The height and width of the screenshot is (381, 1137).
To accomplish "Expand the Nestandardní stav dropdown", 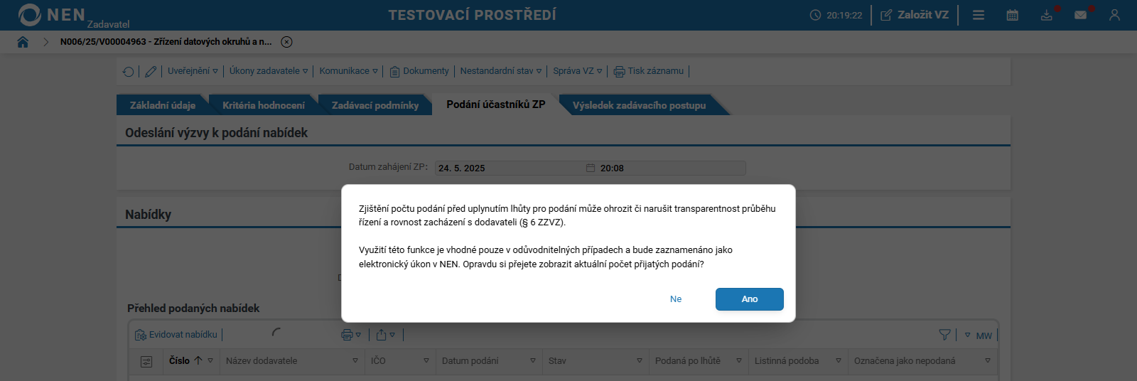I will [500, 71].
